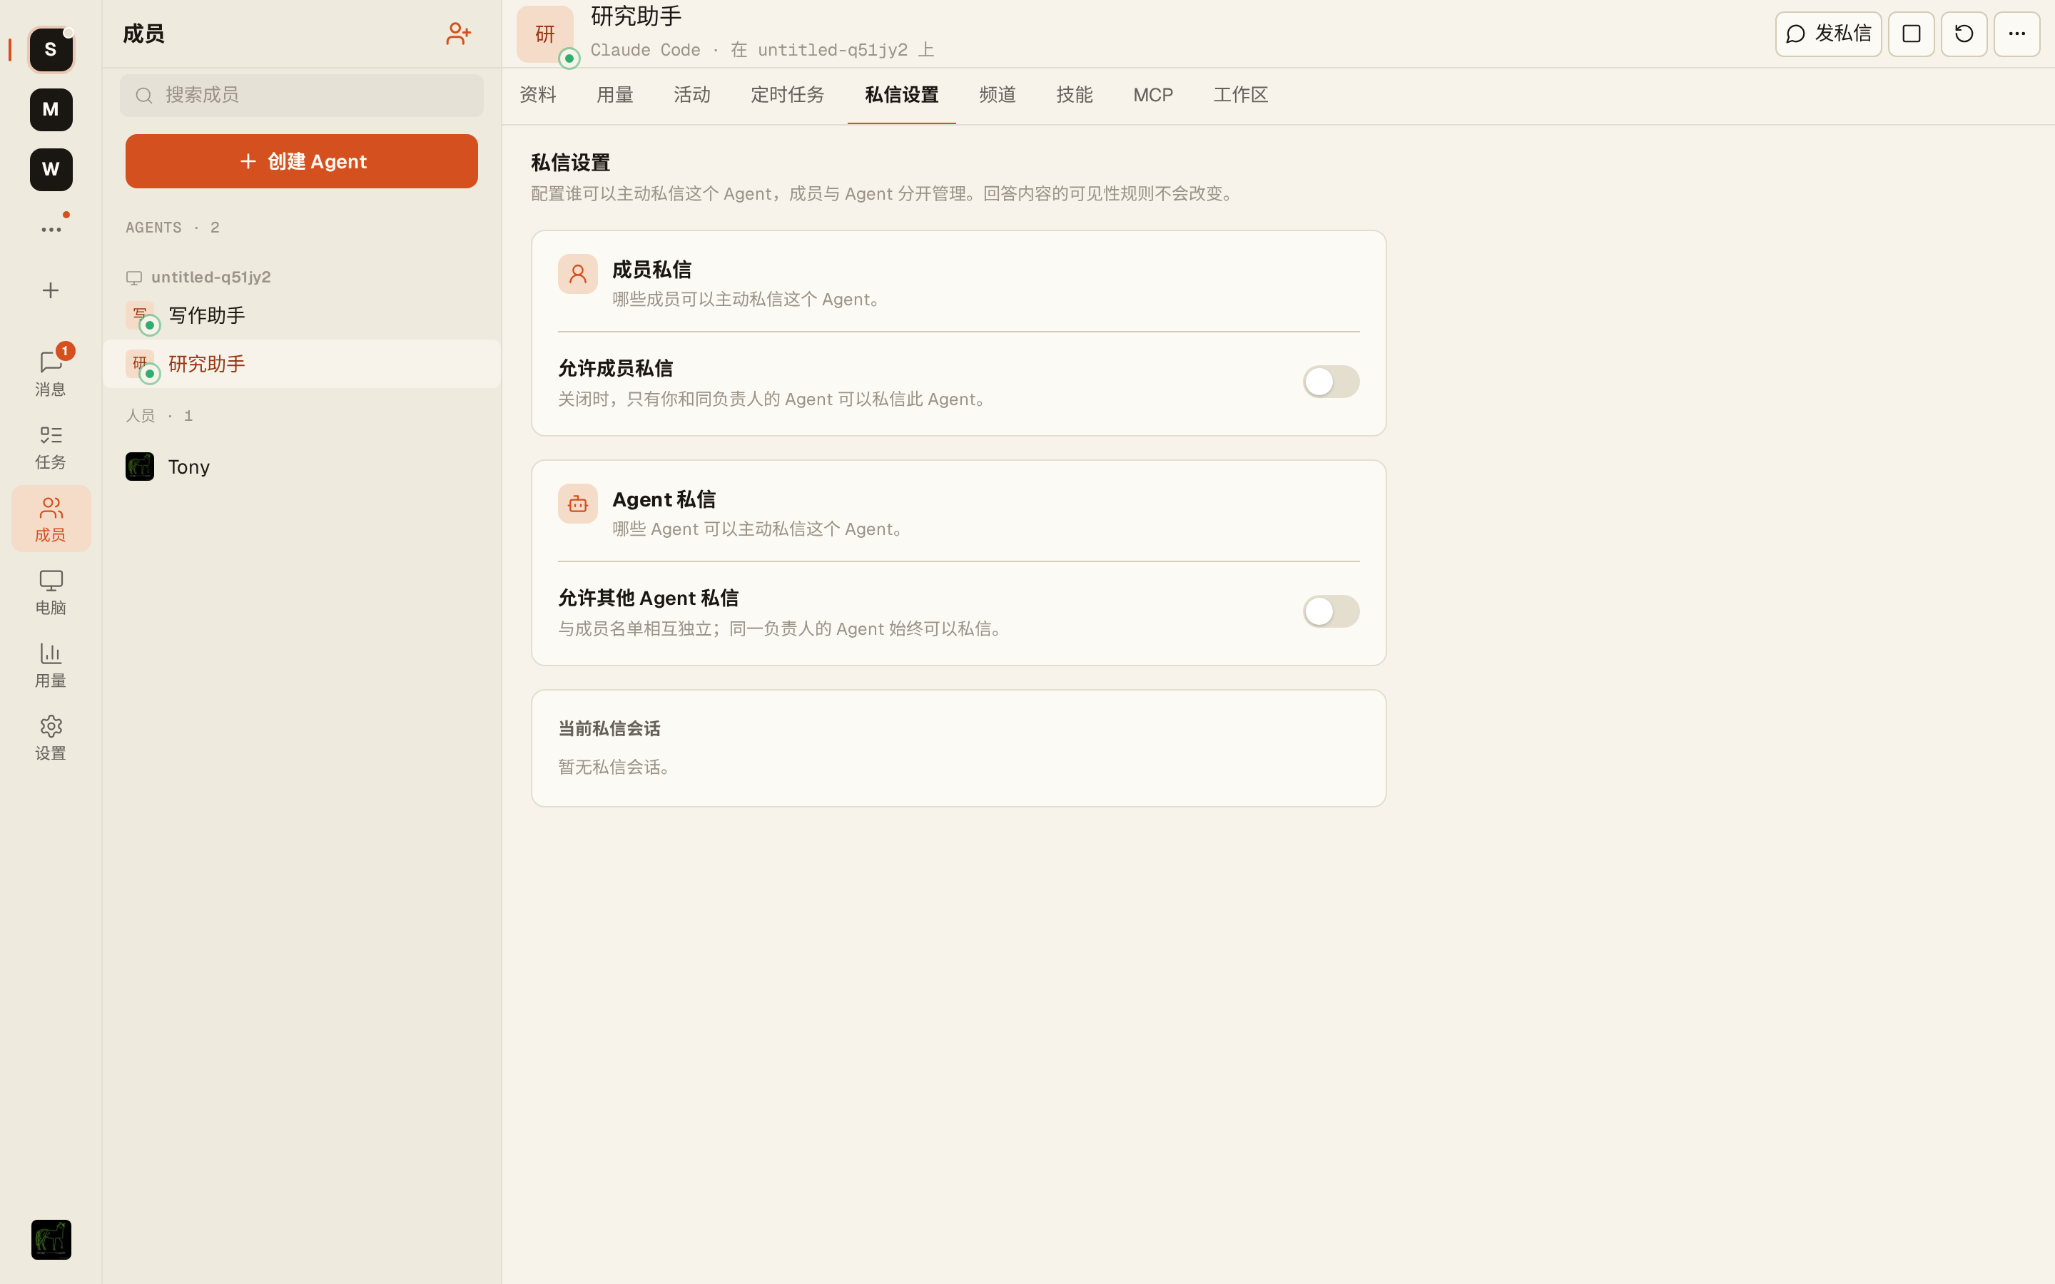Click the search magnifier icon
Screen dimensions: 2055x1284
coord(144,95)
